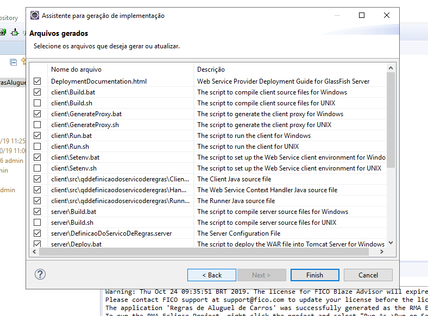Check client\GenerateProxy.sh checkbox
Screen dimensions: 428x316
tap(37, 125)
